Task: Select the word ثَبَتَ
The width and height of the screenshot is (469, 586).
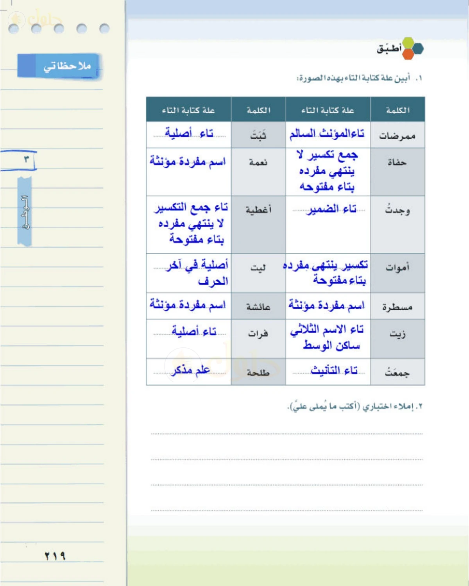Action: [258, 135]
